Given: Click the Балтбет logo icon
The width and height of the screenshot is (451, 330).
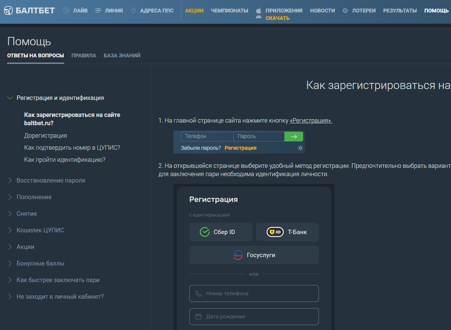Looking at the screenshot, I should tap(8, 11).
